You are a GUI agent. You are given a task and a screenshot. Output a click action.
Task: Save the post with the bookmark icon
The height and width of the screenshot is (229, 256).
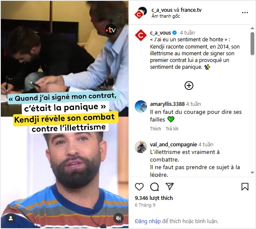(245, 187)
